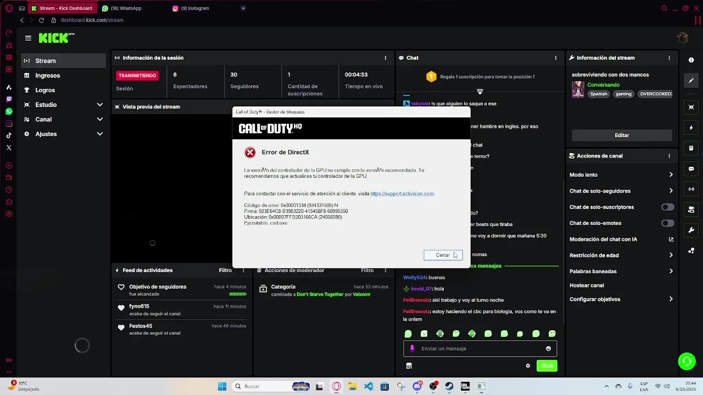Select Logros in the sidebar
703x395 pixels.
point(64,90)
